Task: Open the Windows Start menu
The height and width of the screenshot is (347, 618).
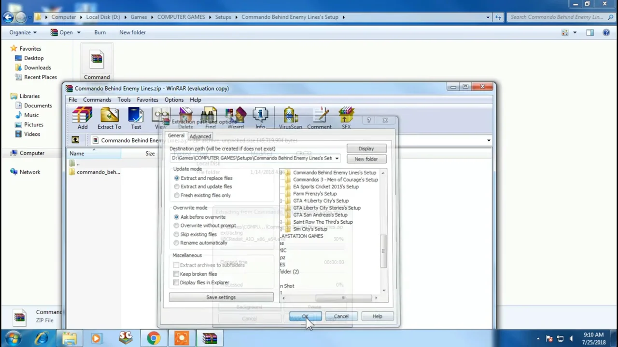Action: [x=12, y=338]
